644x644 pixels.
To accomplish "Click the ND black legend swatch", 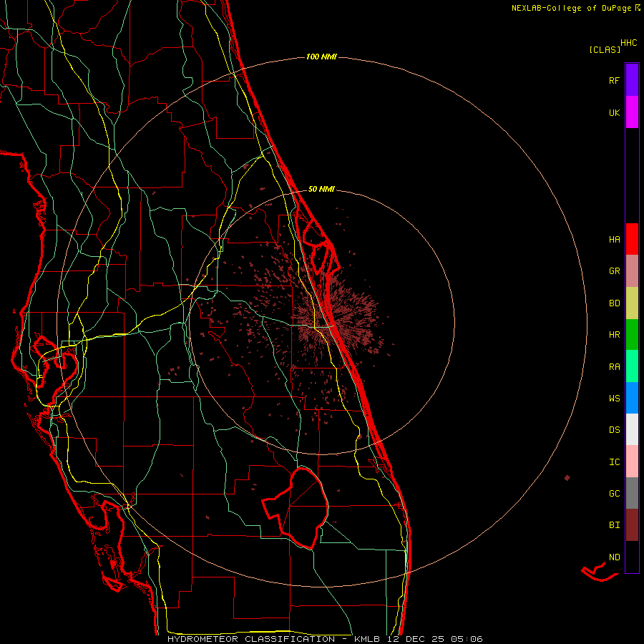I will 632,557.
